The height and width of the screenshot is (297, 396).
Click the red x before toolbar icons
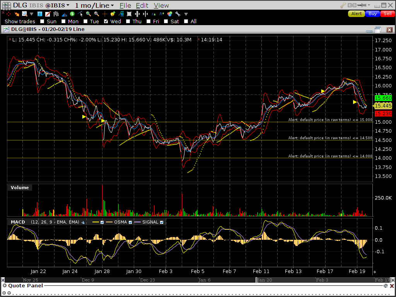pyautogui.click(x=3, y=12)
